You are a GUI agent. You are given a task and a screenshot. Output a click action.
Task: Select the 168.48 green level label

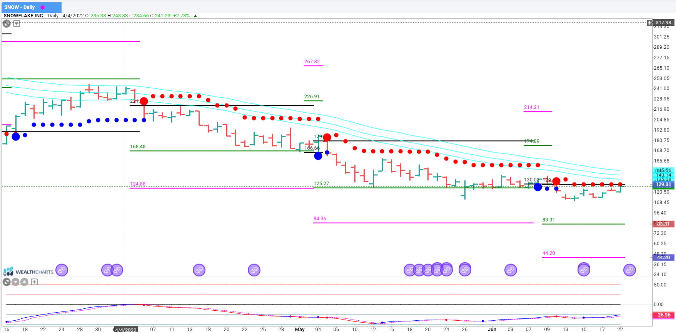tap(138, 147)
